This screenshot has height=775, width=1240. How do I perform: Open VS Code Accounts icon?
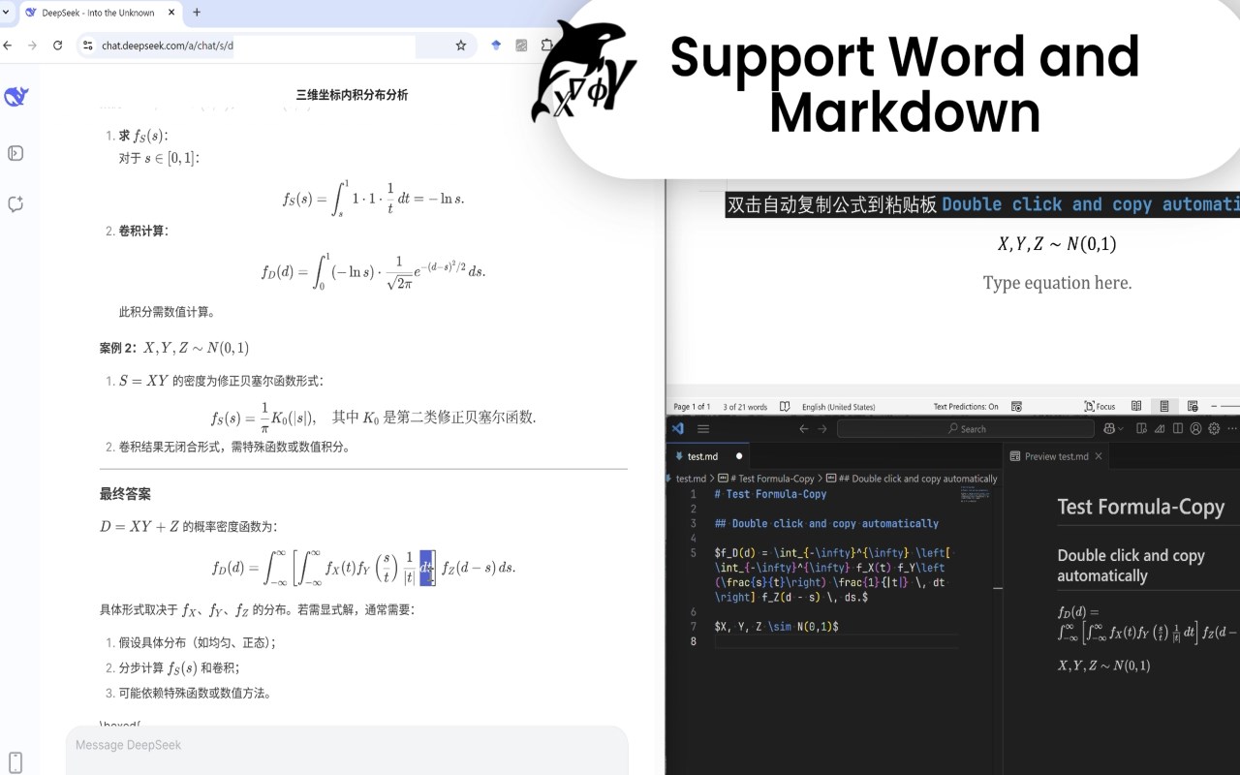pyautogui.click(x=1195, y=428)
